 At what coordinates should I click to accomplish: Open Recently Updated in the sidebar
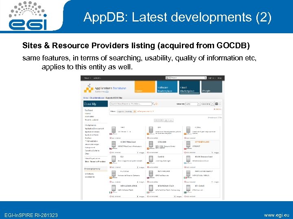click(x=92, y=120)
